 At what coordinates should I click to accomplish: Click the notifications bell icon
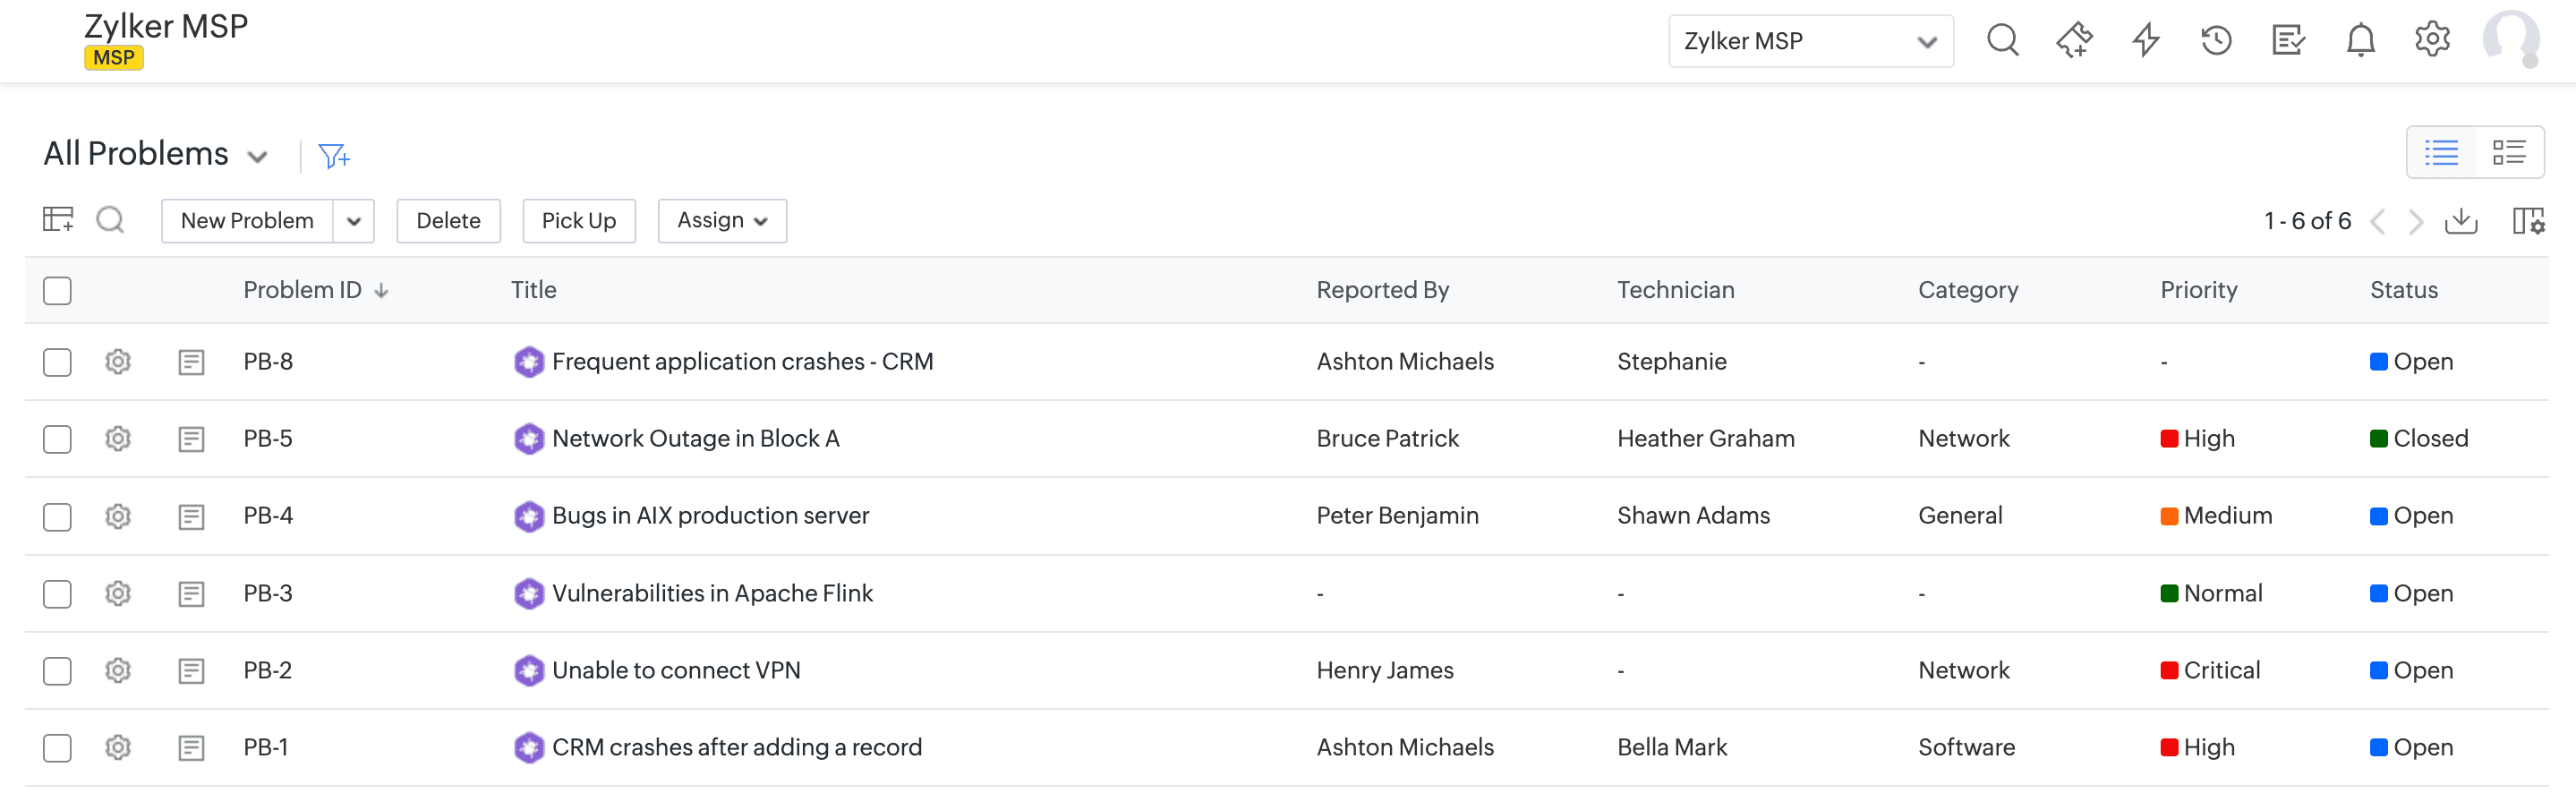tap(2360, 41)
